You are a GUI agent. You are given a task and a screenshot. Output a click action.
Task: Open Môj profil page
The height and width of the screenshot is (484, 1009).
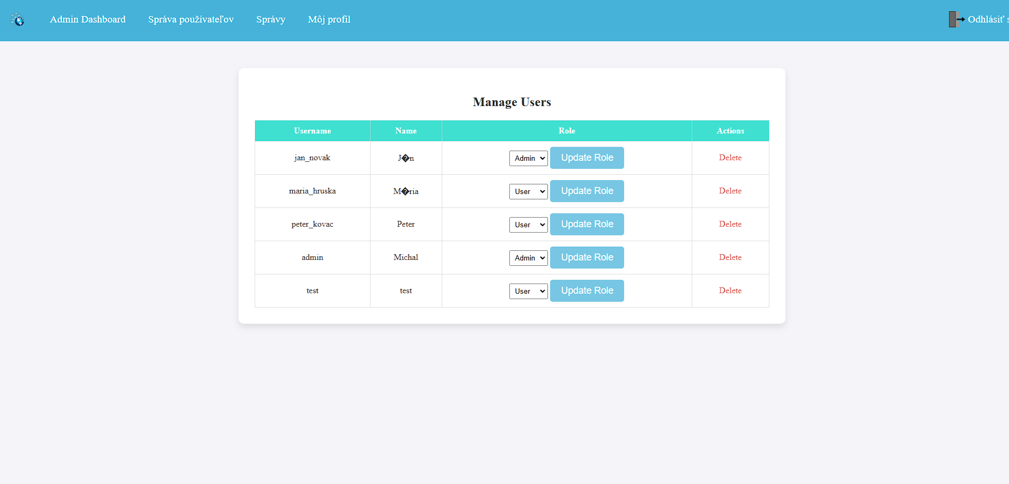click(329, 19)
